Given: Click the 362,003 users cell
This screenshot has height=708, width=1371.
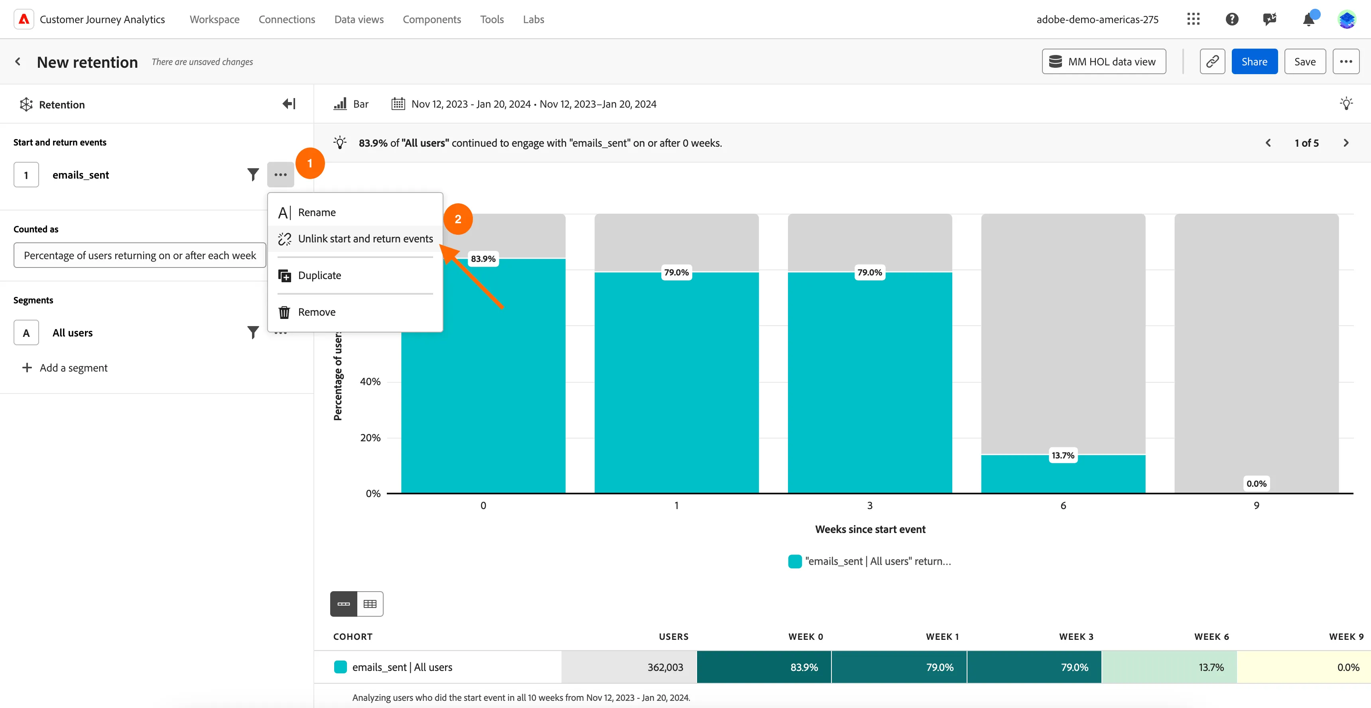Looking at the screenshot, I should tap(628, 667).
